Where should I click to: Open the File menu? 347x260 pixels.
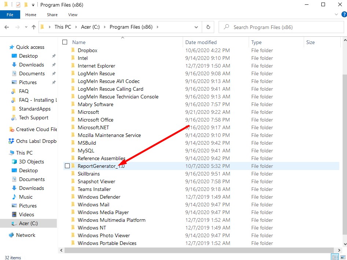(x=10, y=15)
